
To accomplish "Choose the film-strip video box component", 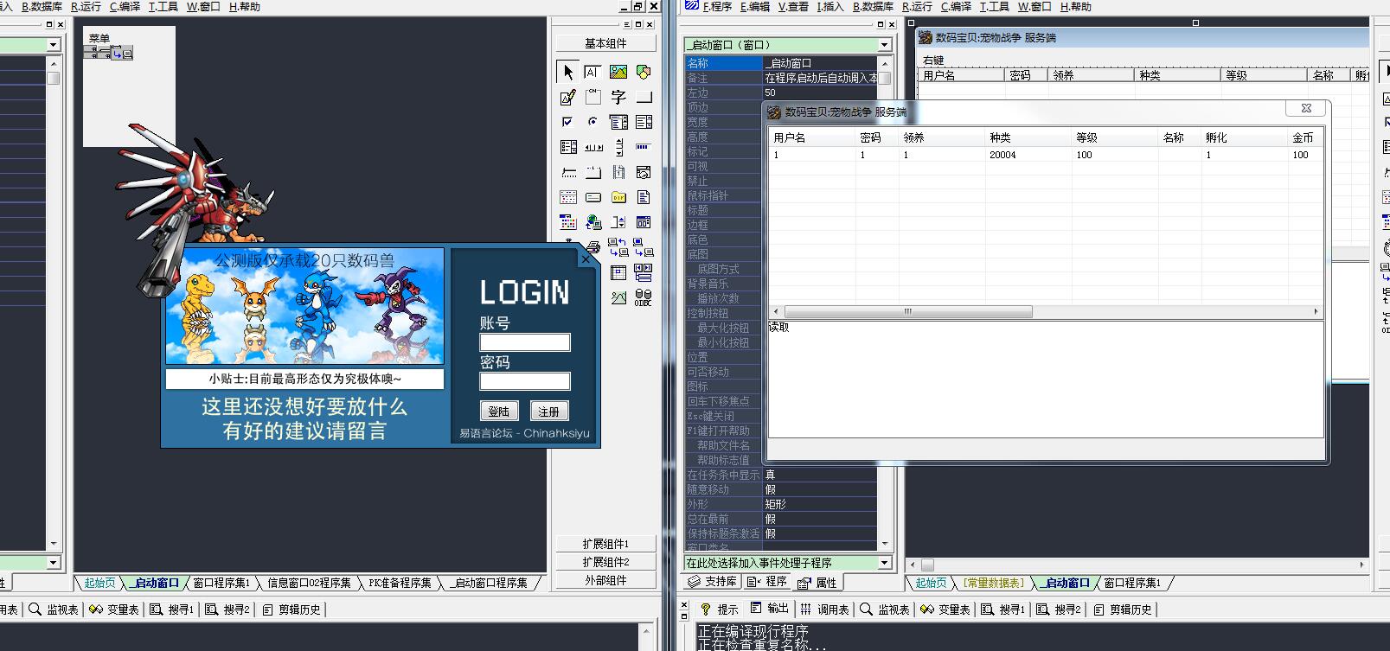I will [618, 172].
